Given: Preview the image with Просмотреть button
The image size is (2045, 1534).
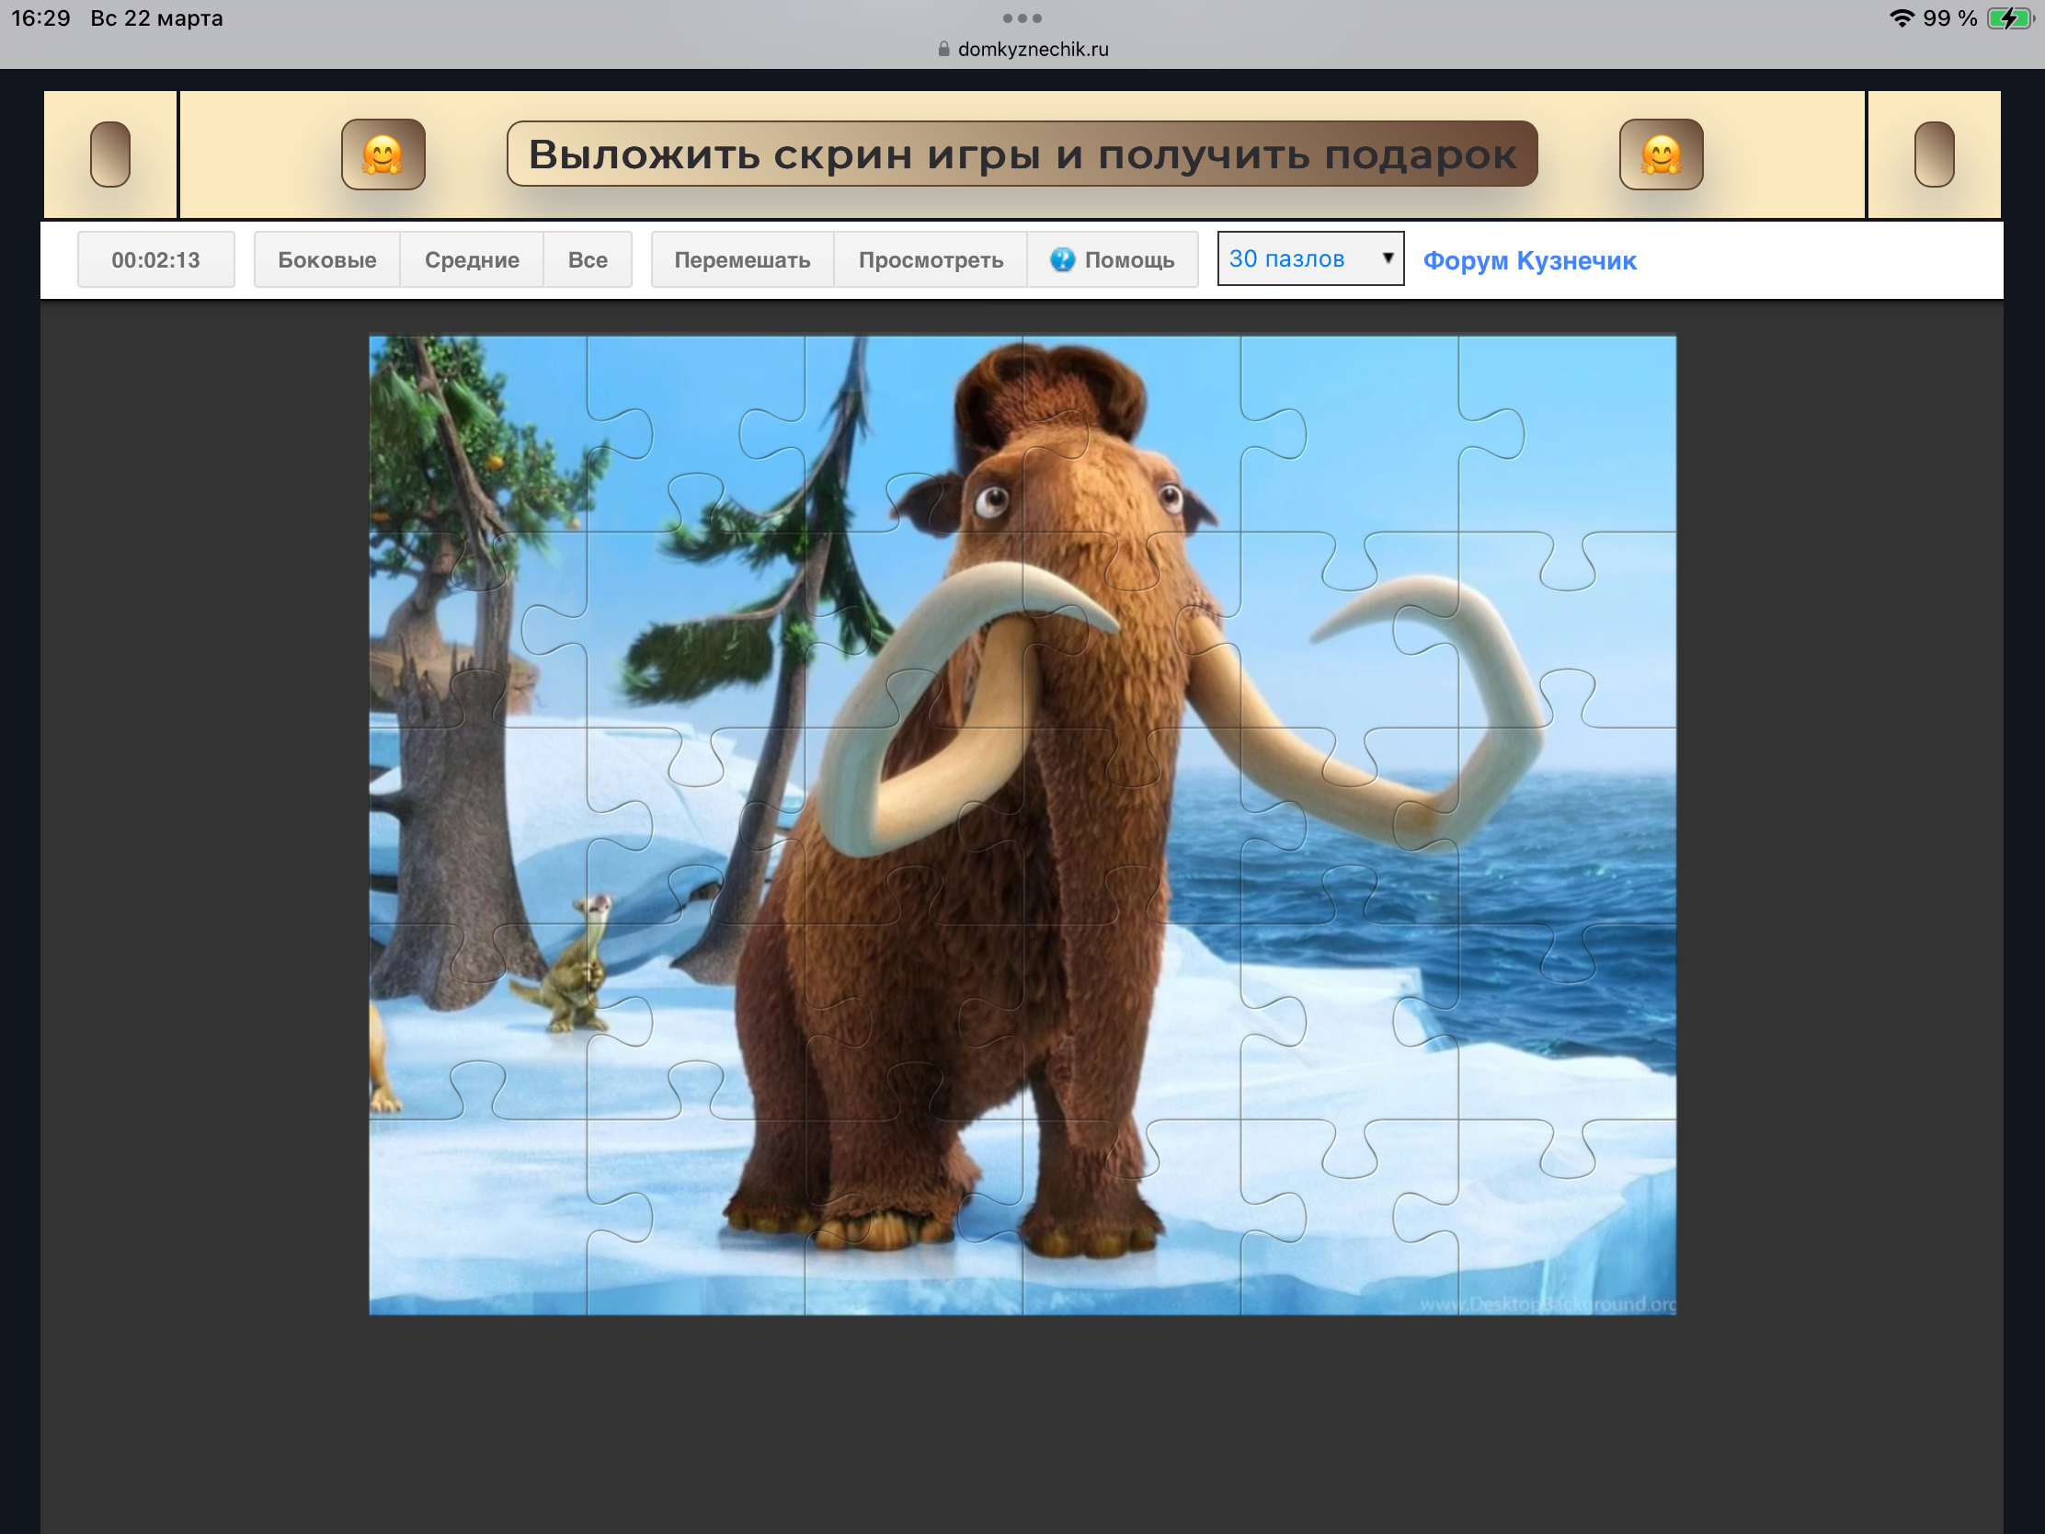Looking at the screenshot, I should point(930,260).
